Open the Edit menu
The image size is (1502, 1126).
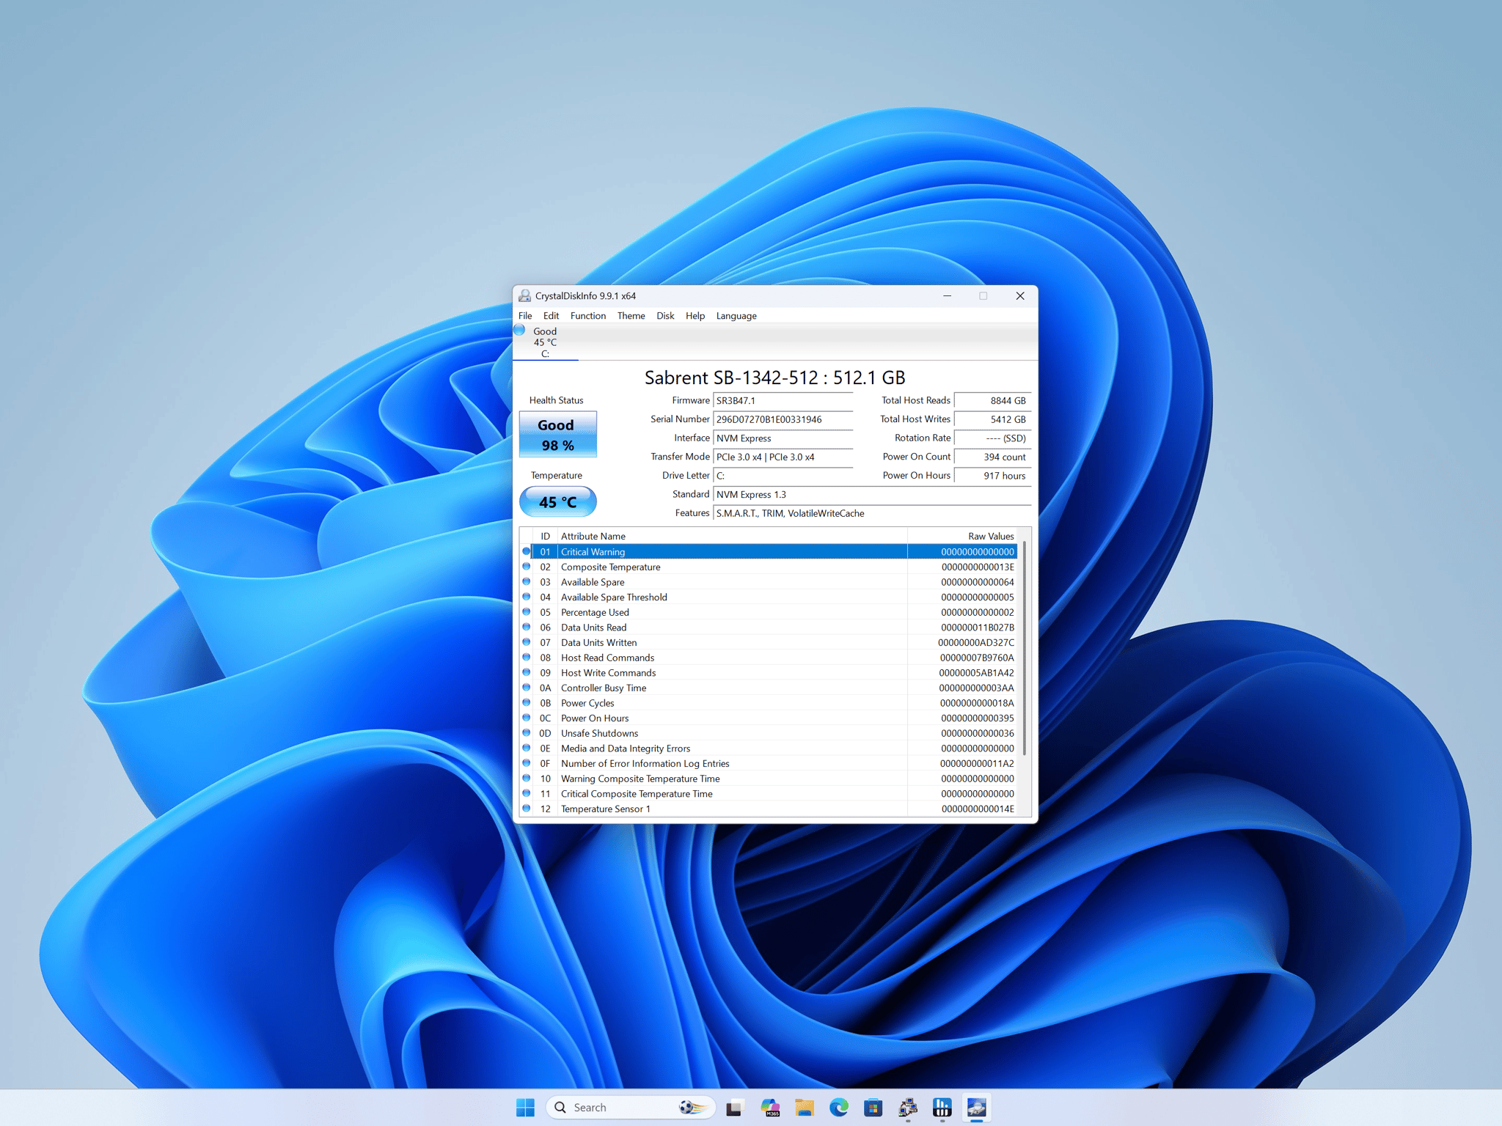pyautogui.click(x=551, y=316)
